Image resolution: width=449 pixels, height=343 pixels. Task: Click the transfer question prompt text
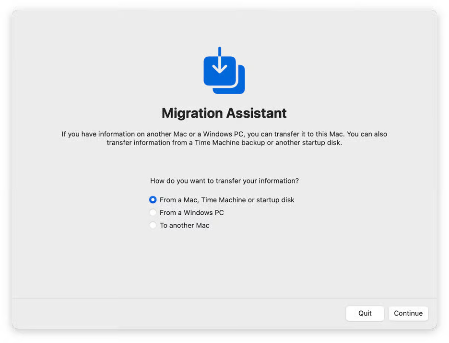[224, 181]
